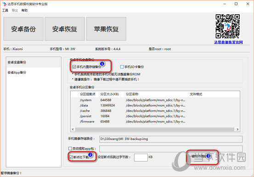Click the partition list scroll right arrow
This screenshot has height=177, width=254.
point(237,129)
